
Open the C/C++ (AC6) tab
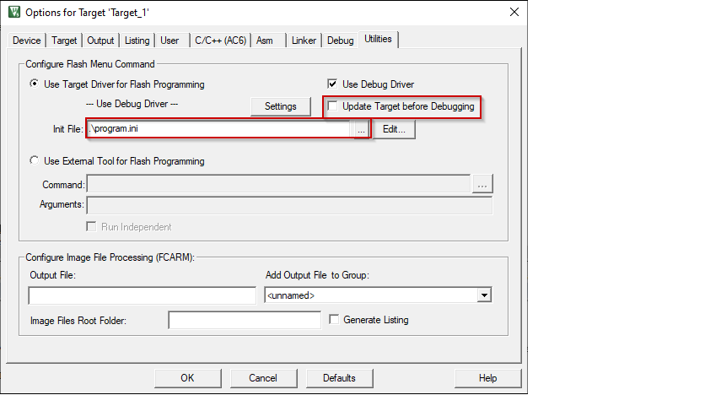coord(220,41)
